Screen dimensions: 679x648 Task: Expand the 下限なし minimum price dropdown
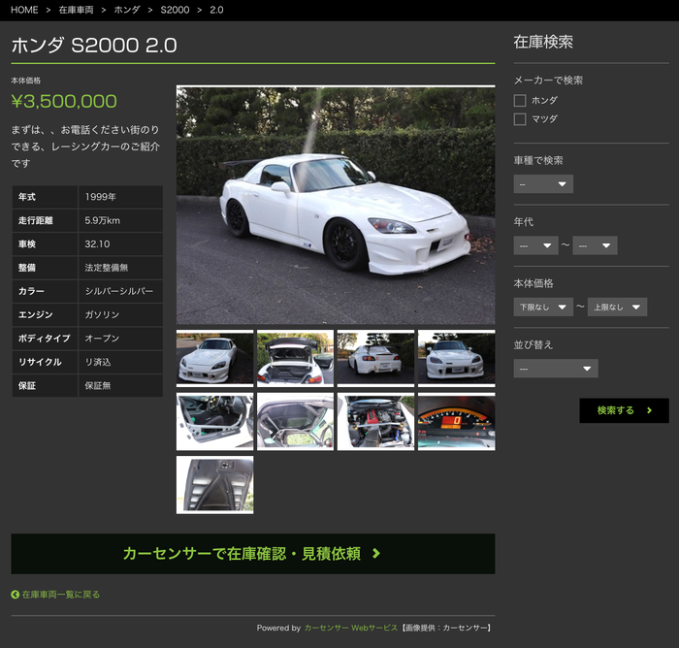click(543, 308)
